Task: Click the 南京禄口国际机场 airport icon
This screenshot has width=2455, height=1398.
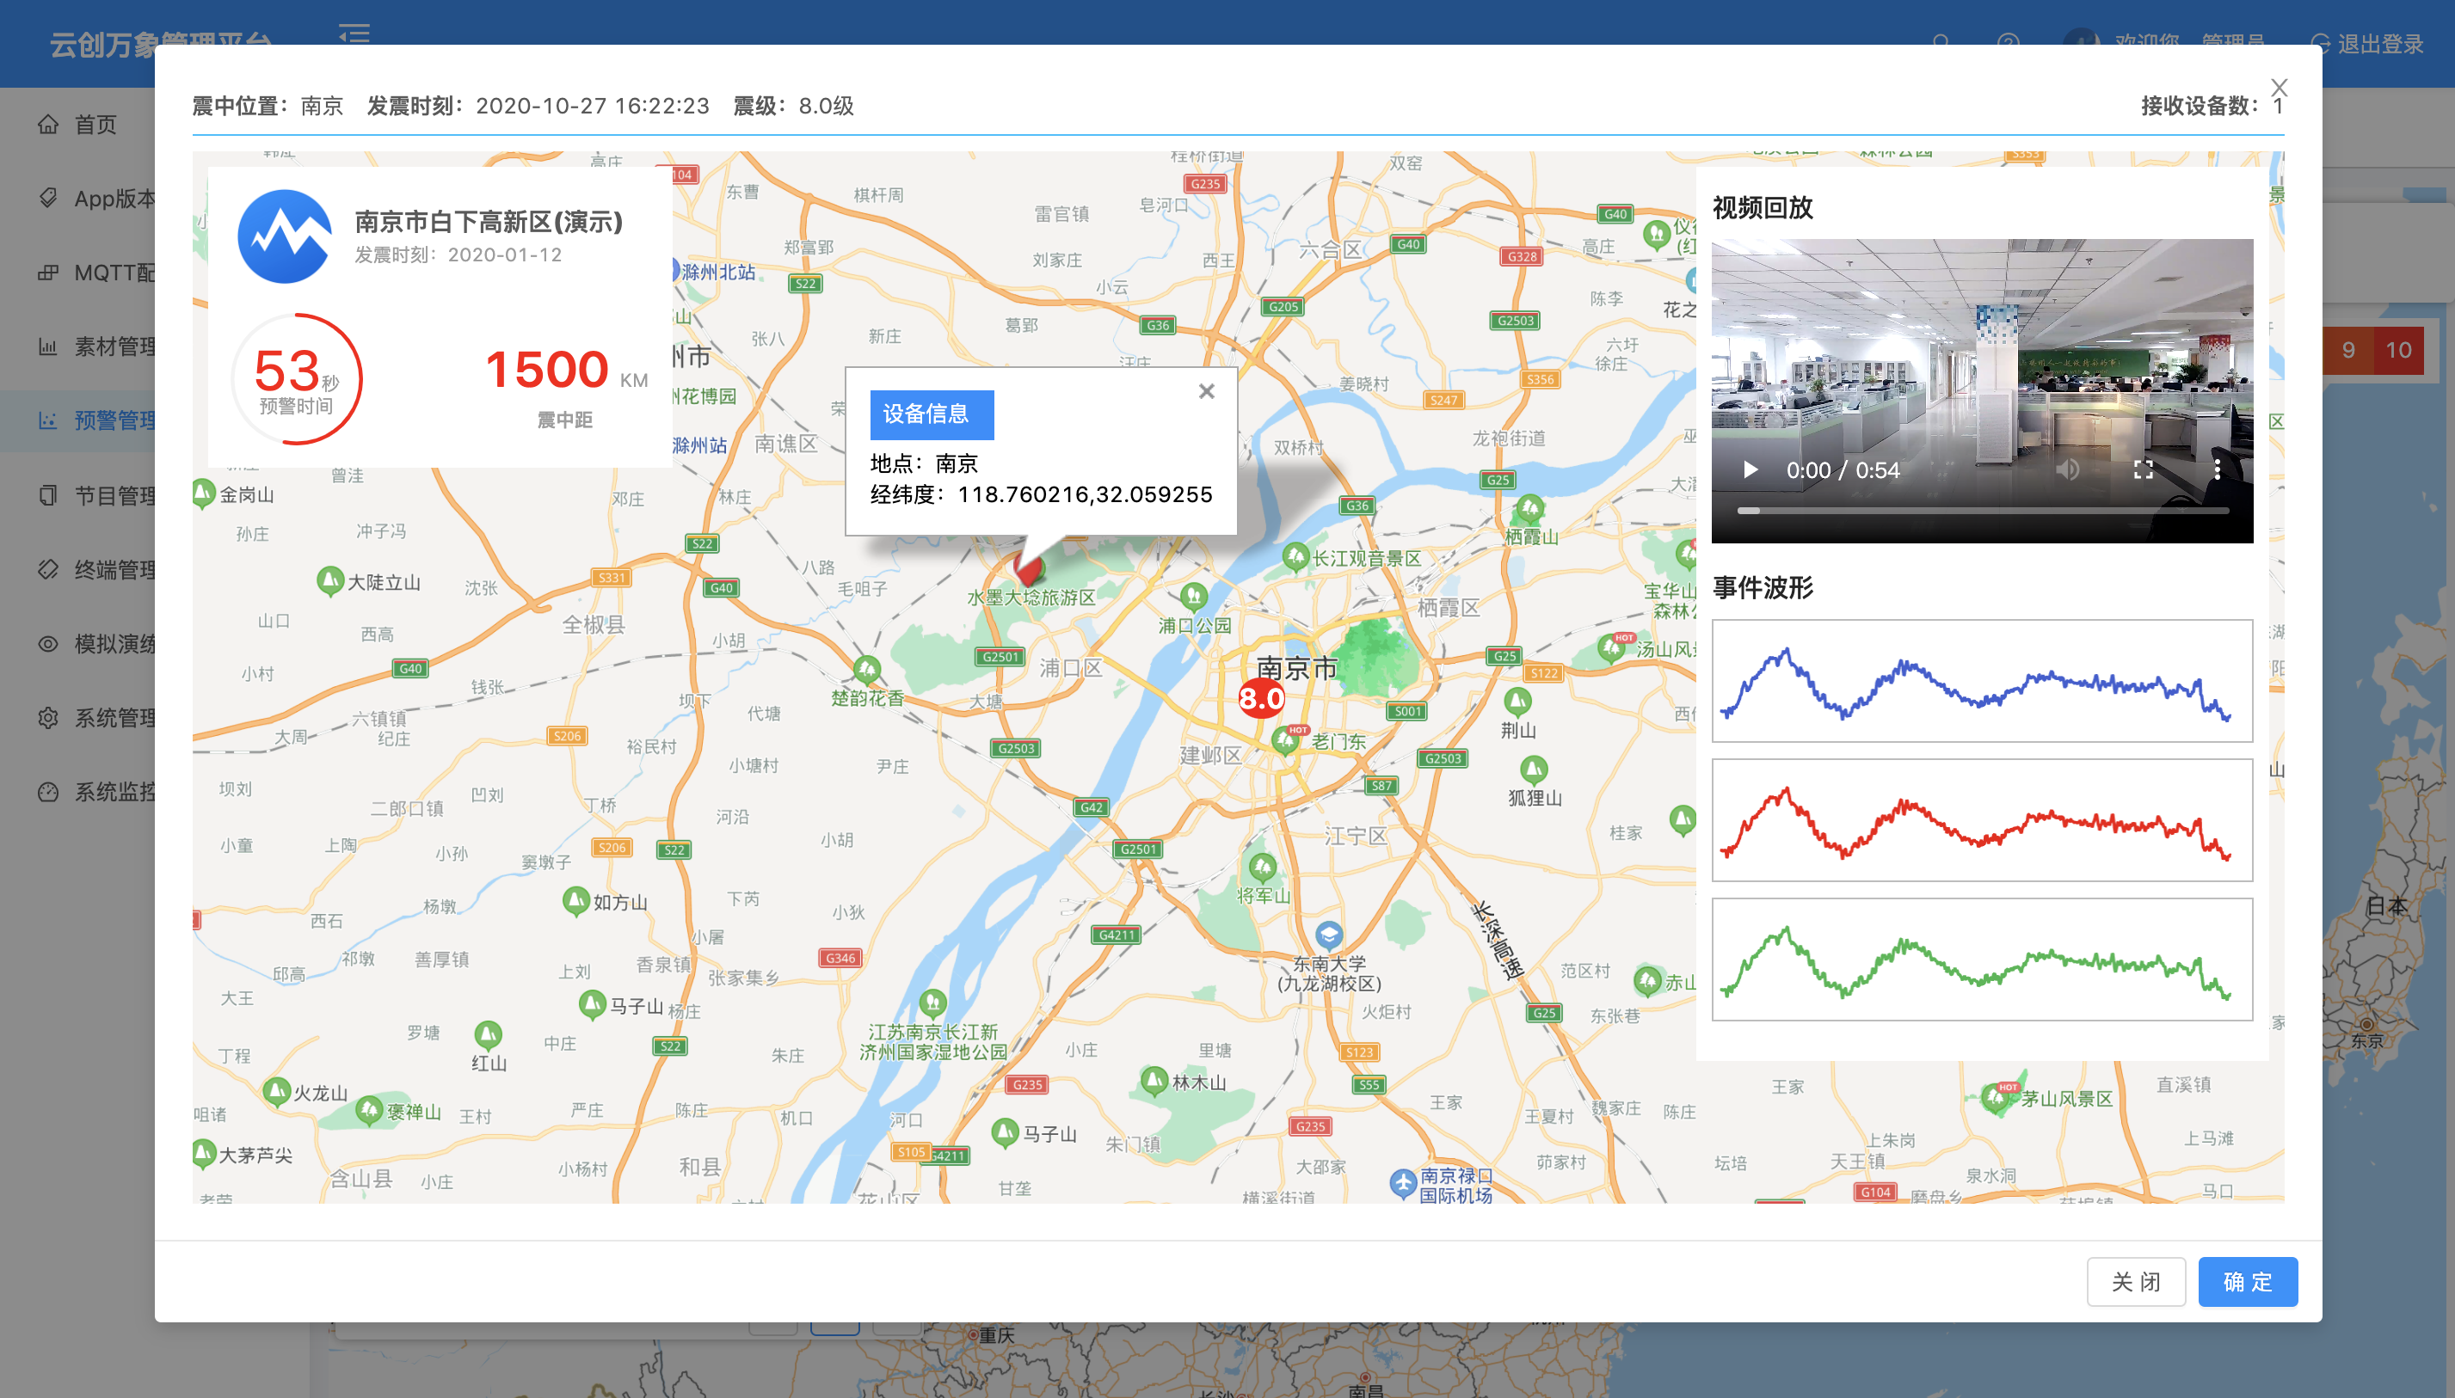Action: point(1402,1183)
